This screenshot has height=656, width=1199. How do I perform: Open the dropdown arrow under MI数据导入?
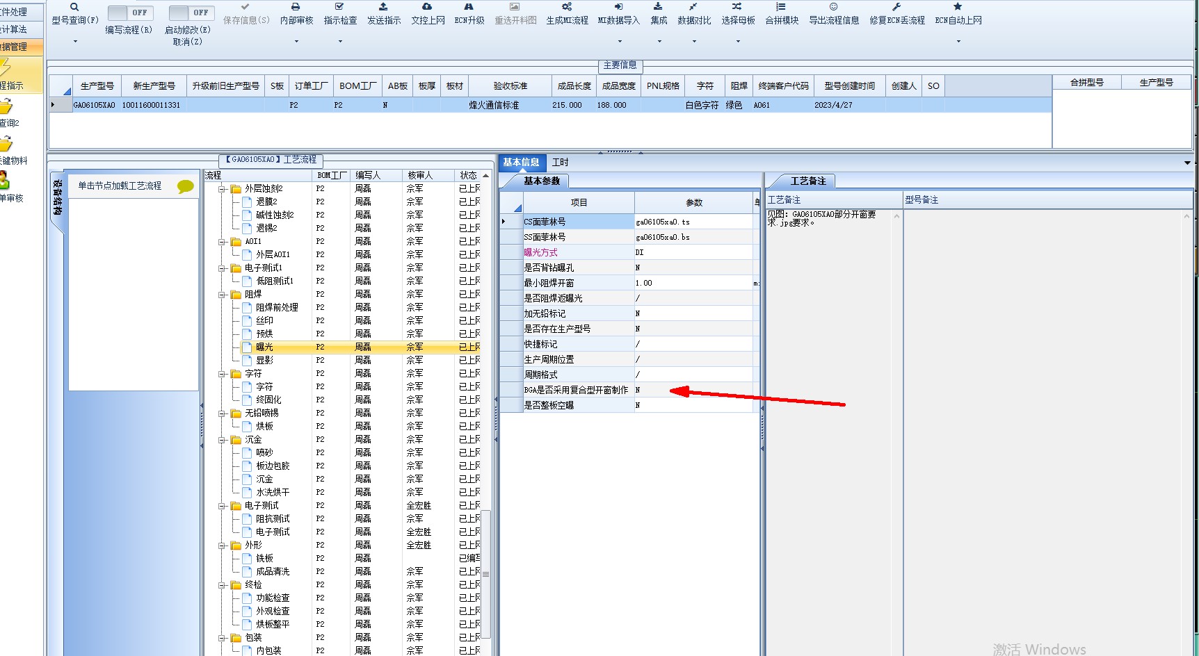620,41
